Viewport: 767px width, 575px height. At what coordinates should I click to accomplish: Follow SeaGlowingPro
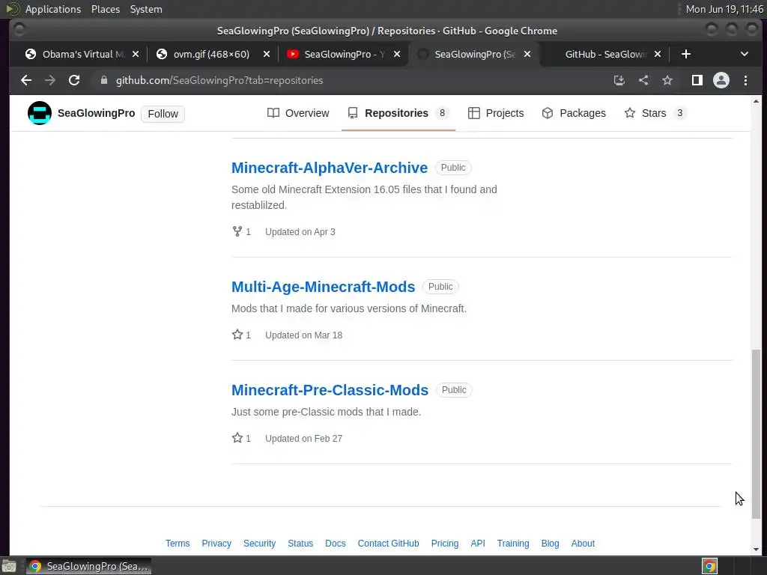(x=163, y=114)
